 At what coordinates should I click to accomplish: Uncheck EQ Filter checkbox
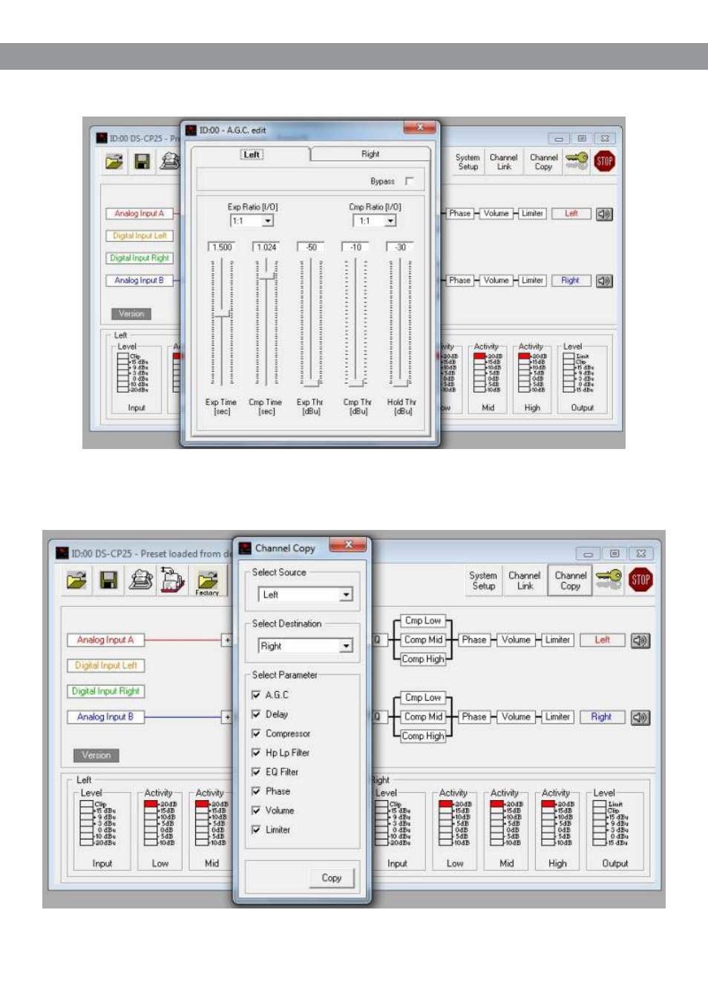(256, 772)
